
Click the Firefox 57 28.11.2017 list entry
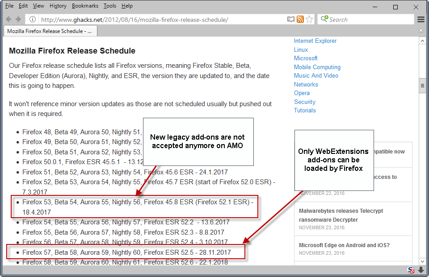click(x=126, y=252)
